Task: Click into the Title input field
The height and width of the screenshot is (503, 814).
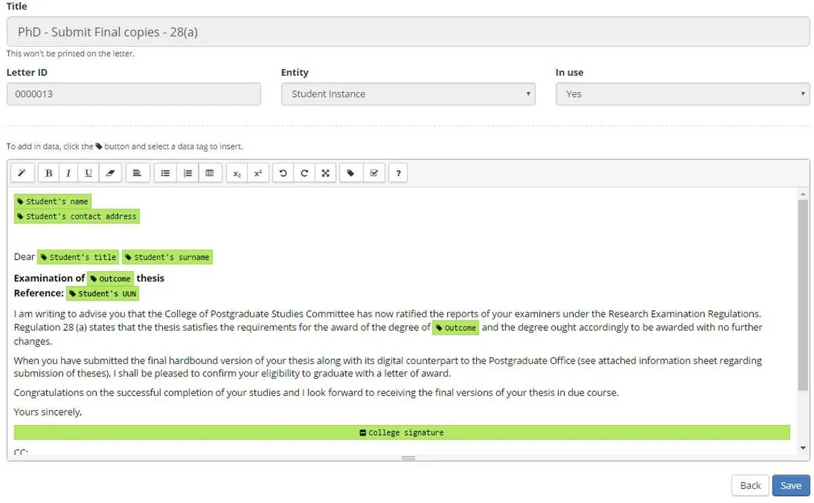Action: coord(408,32)
